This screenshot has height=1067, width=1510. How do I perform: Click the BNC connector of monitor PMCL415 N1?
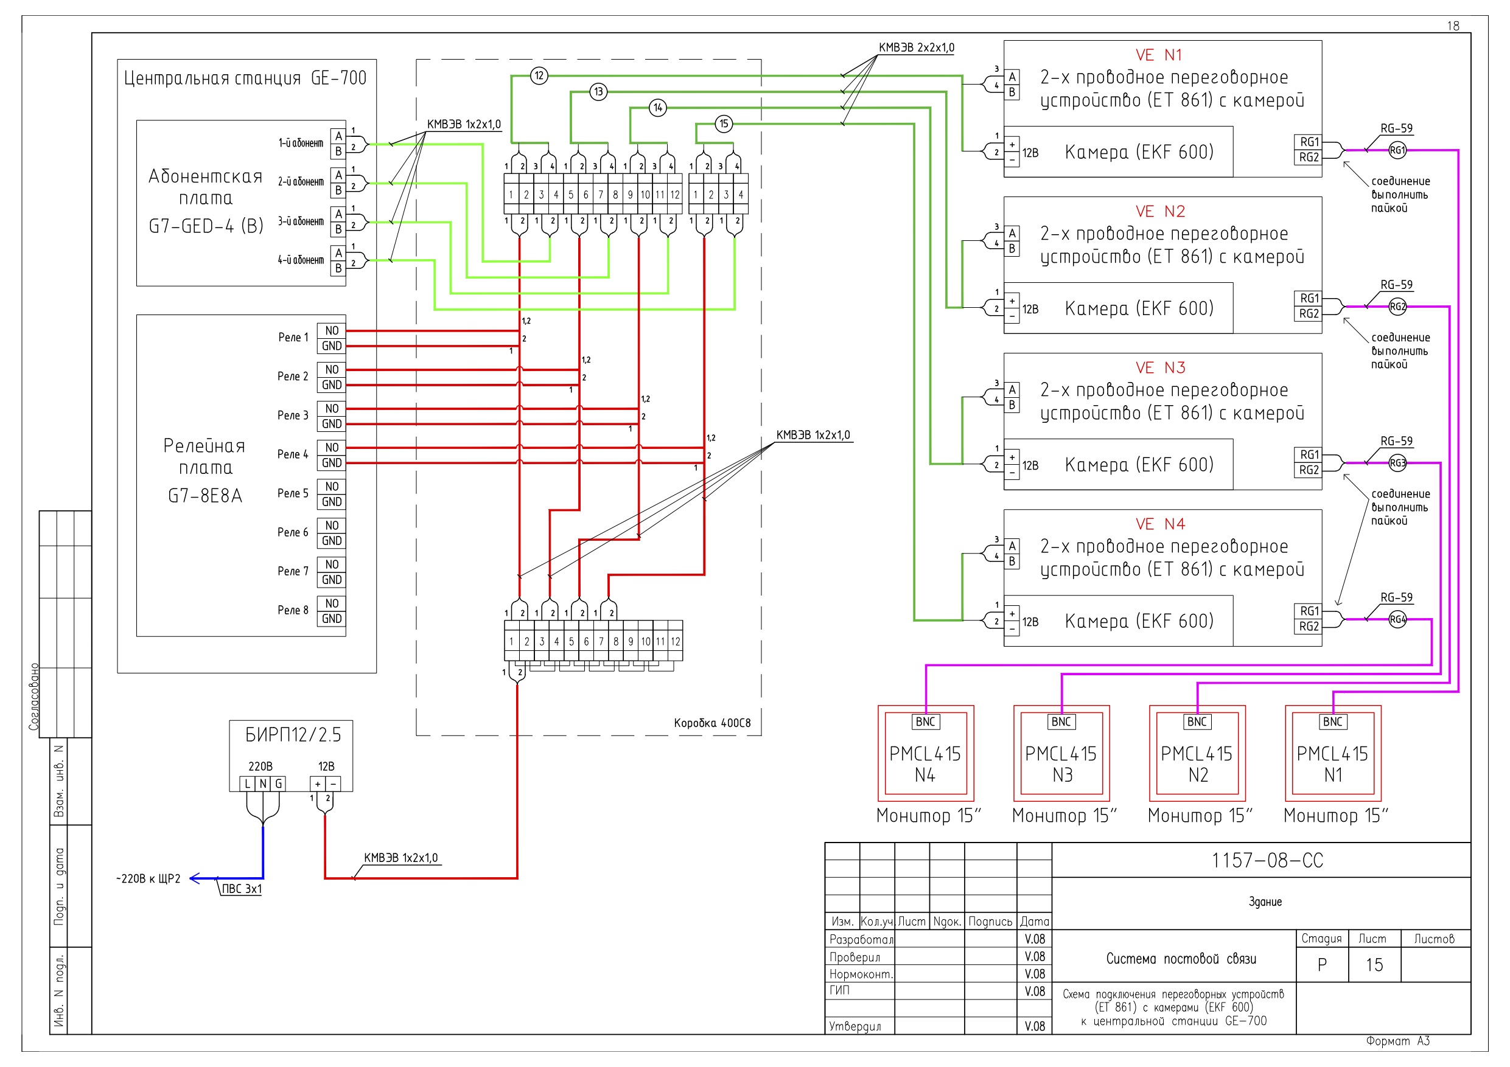tap(1332, 722)
